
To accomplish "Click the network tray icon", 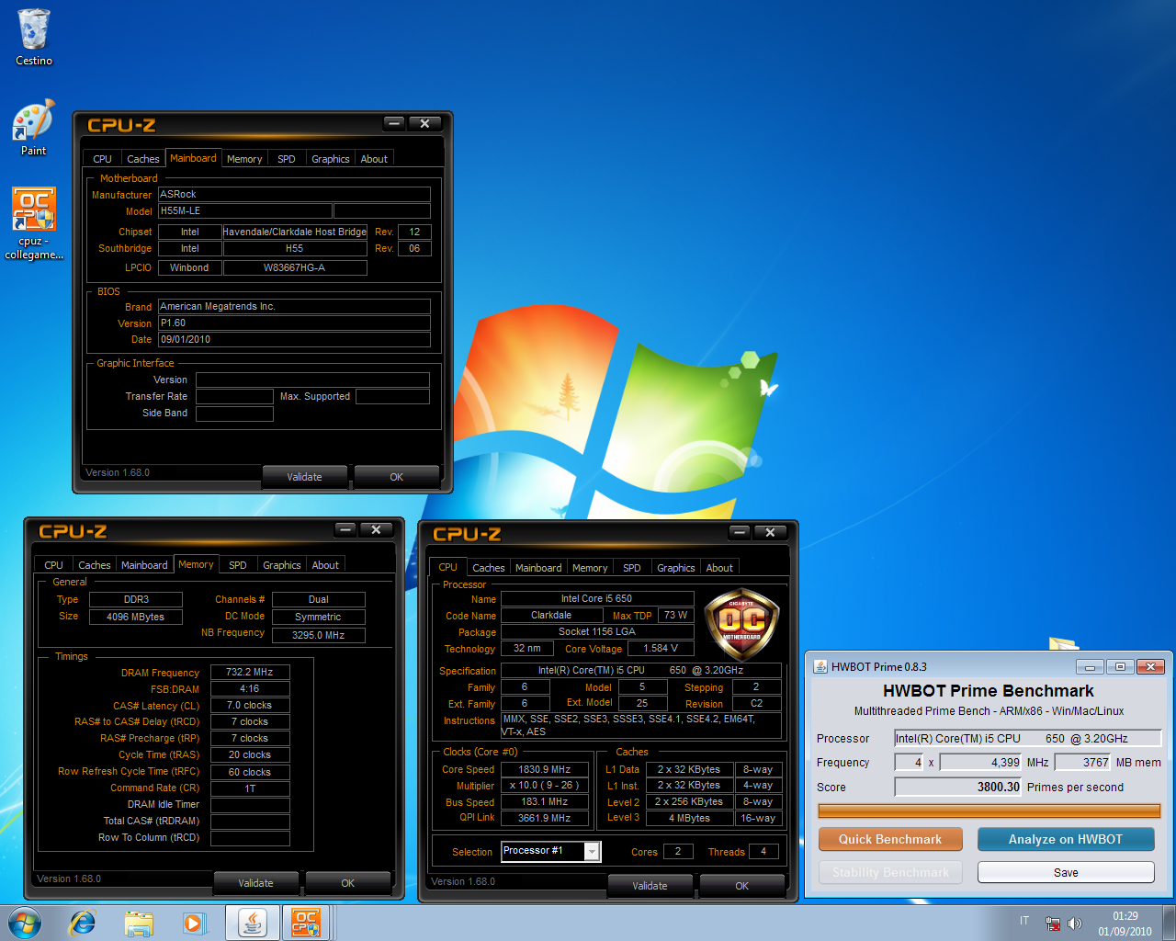I will tap(1053, 924).
